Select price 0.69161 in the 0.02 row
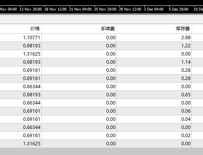The image size is (203, 155). click(31, 136)
